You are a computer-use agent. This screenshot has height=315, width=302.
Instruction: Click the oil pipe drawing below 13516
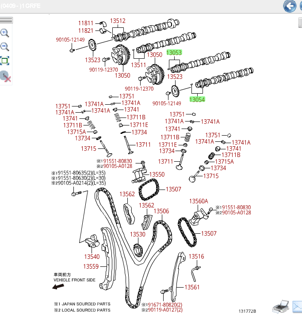click(195, 273)
